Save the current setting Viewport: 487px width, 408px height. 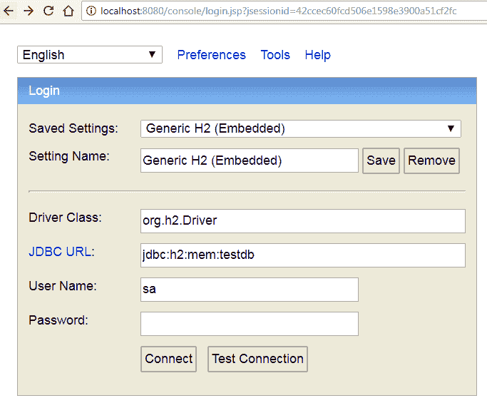(381, 160)
